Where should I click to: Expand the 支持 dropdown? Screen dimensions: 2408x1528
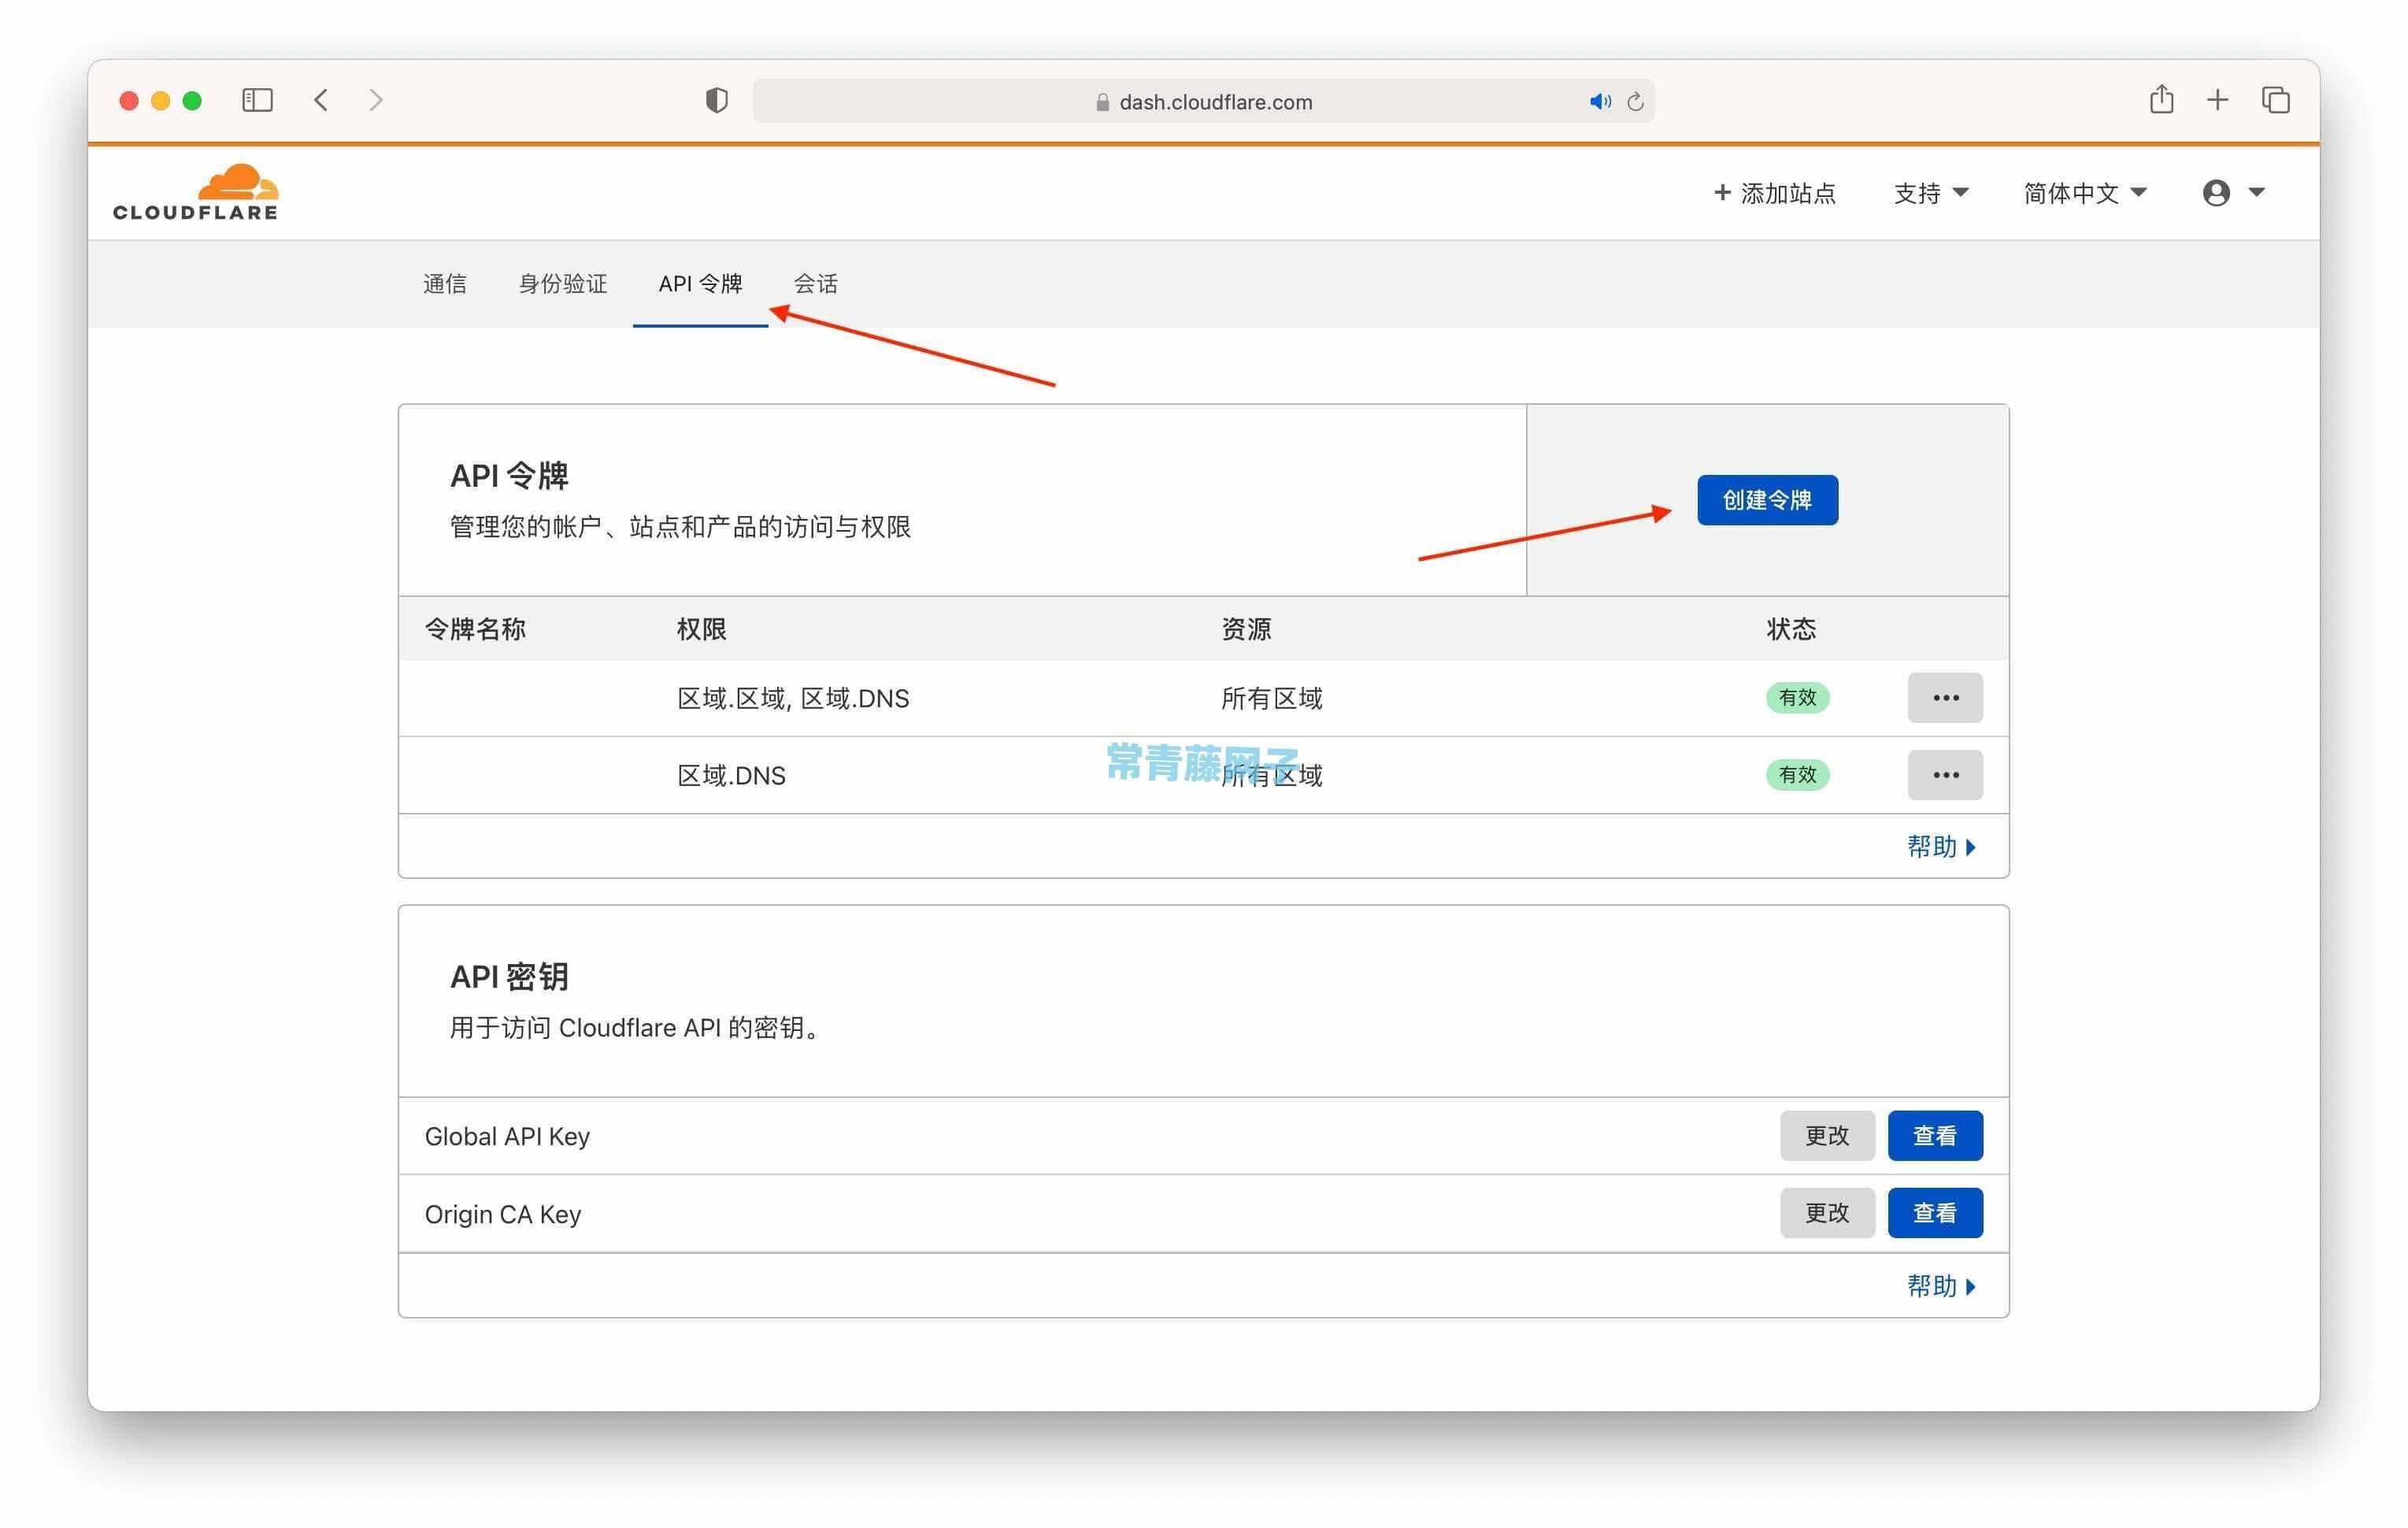click(x=1931, y=193)
